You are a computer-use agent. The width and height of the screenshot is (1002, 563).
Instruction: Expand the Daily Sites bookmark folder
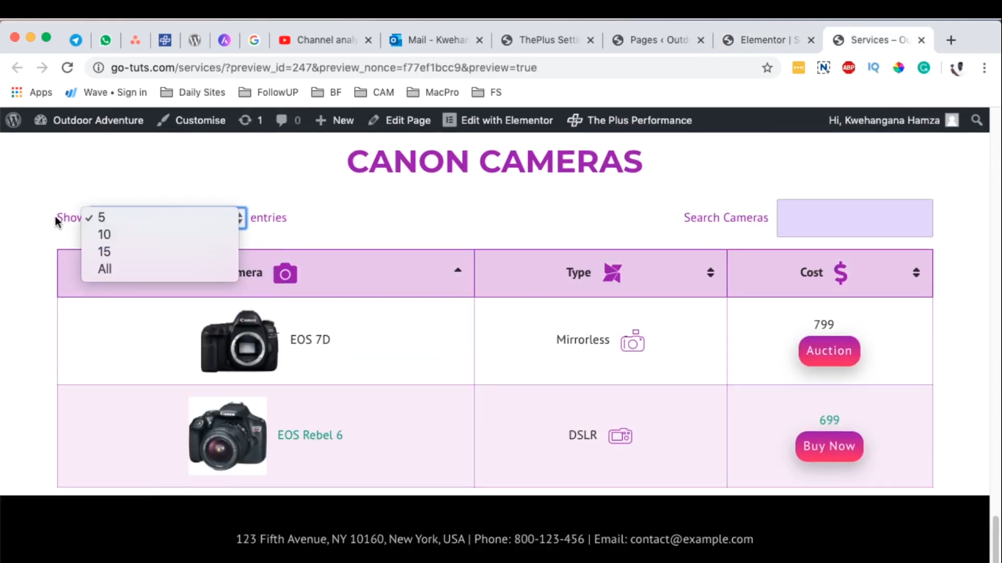coord(193,92)
